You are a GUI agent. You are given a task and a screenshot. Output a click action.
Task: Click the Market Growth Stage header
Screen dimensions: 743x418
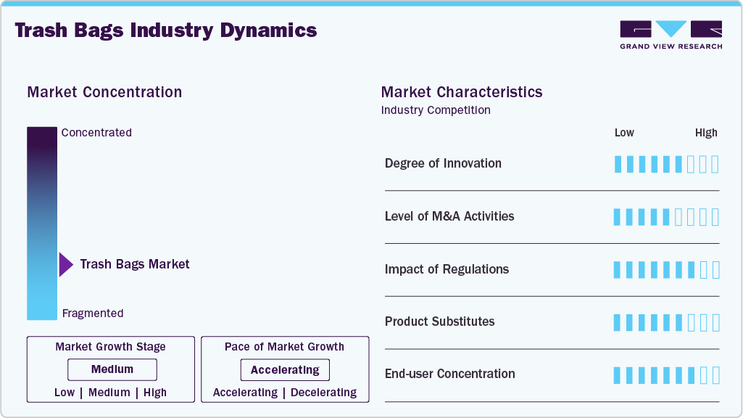[x=111, y=347]
